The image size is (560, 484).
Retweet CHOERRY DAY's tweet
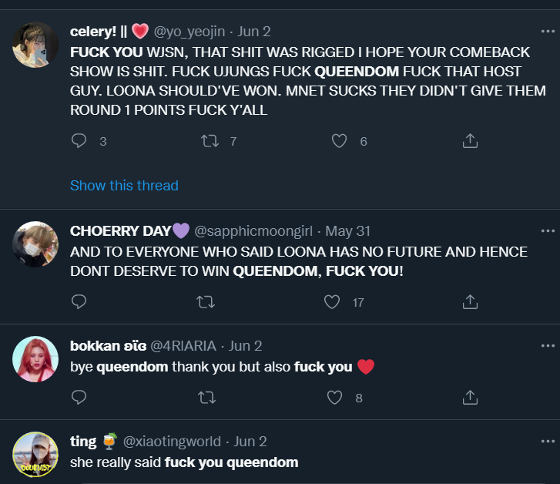tap(206, 302)
